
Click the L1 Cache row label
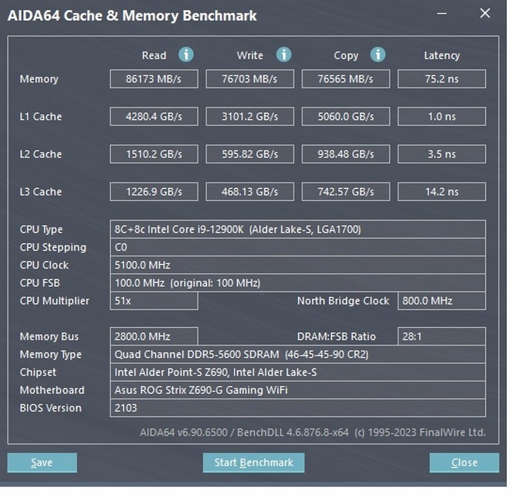pos(41,116)
